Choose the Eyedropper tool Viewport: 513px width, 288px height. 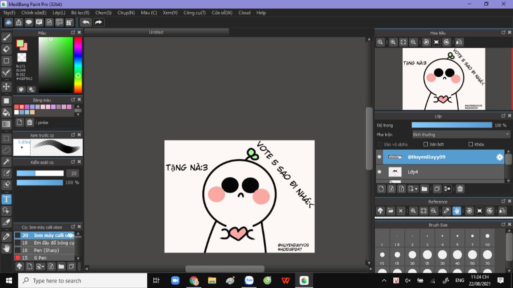click(7, 236)
